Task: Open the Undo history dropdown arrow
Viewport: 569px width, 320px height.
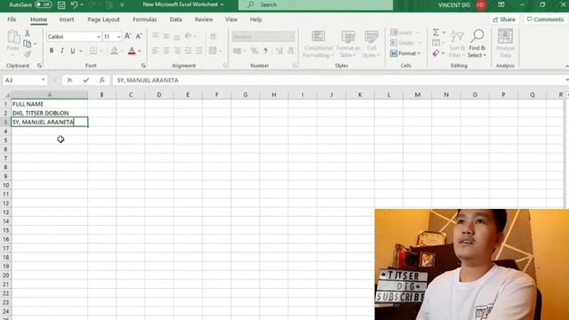Action: pos(82,4)
